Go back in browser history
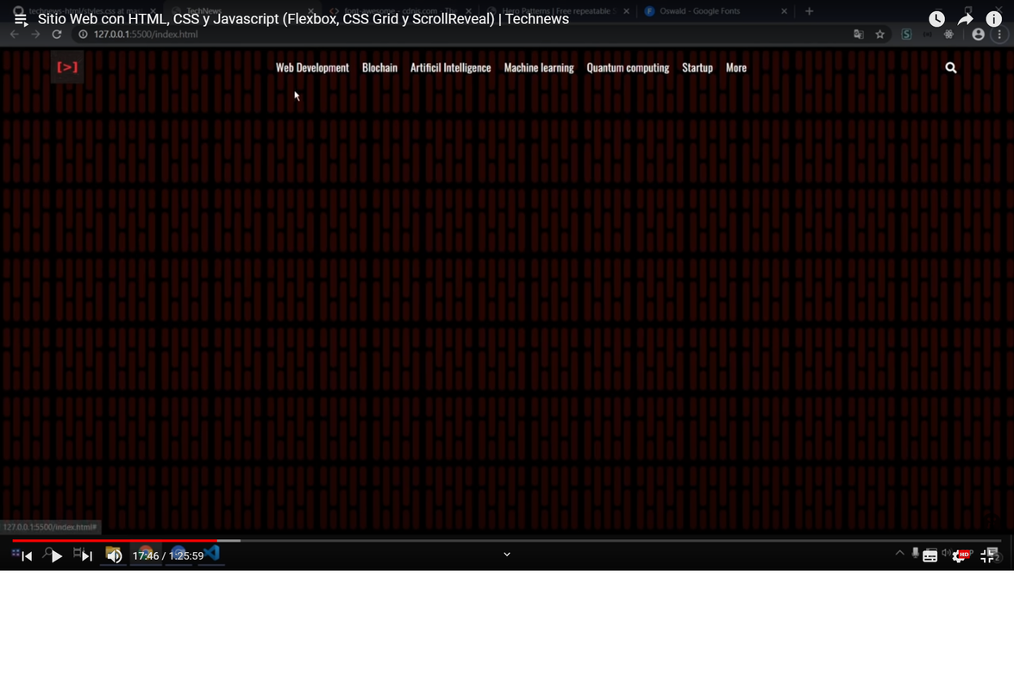This screenshot has height=690, width=1014. [14, 34]
